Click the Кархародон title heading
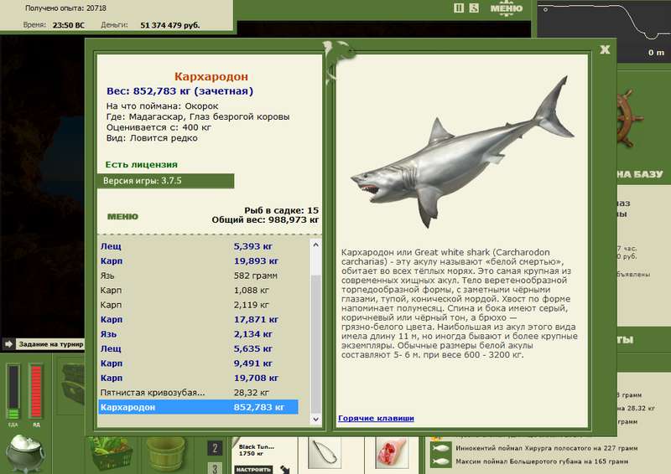671x474 pixels. (211, 76)
